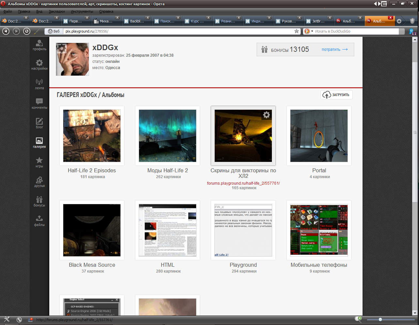Switch to the Курс… tab

pos(197,21)
